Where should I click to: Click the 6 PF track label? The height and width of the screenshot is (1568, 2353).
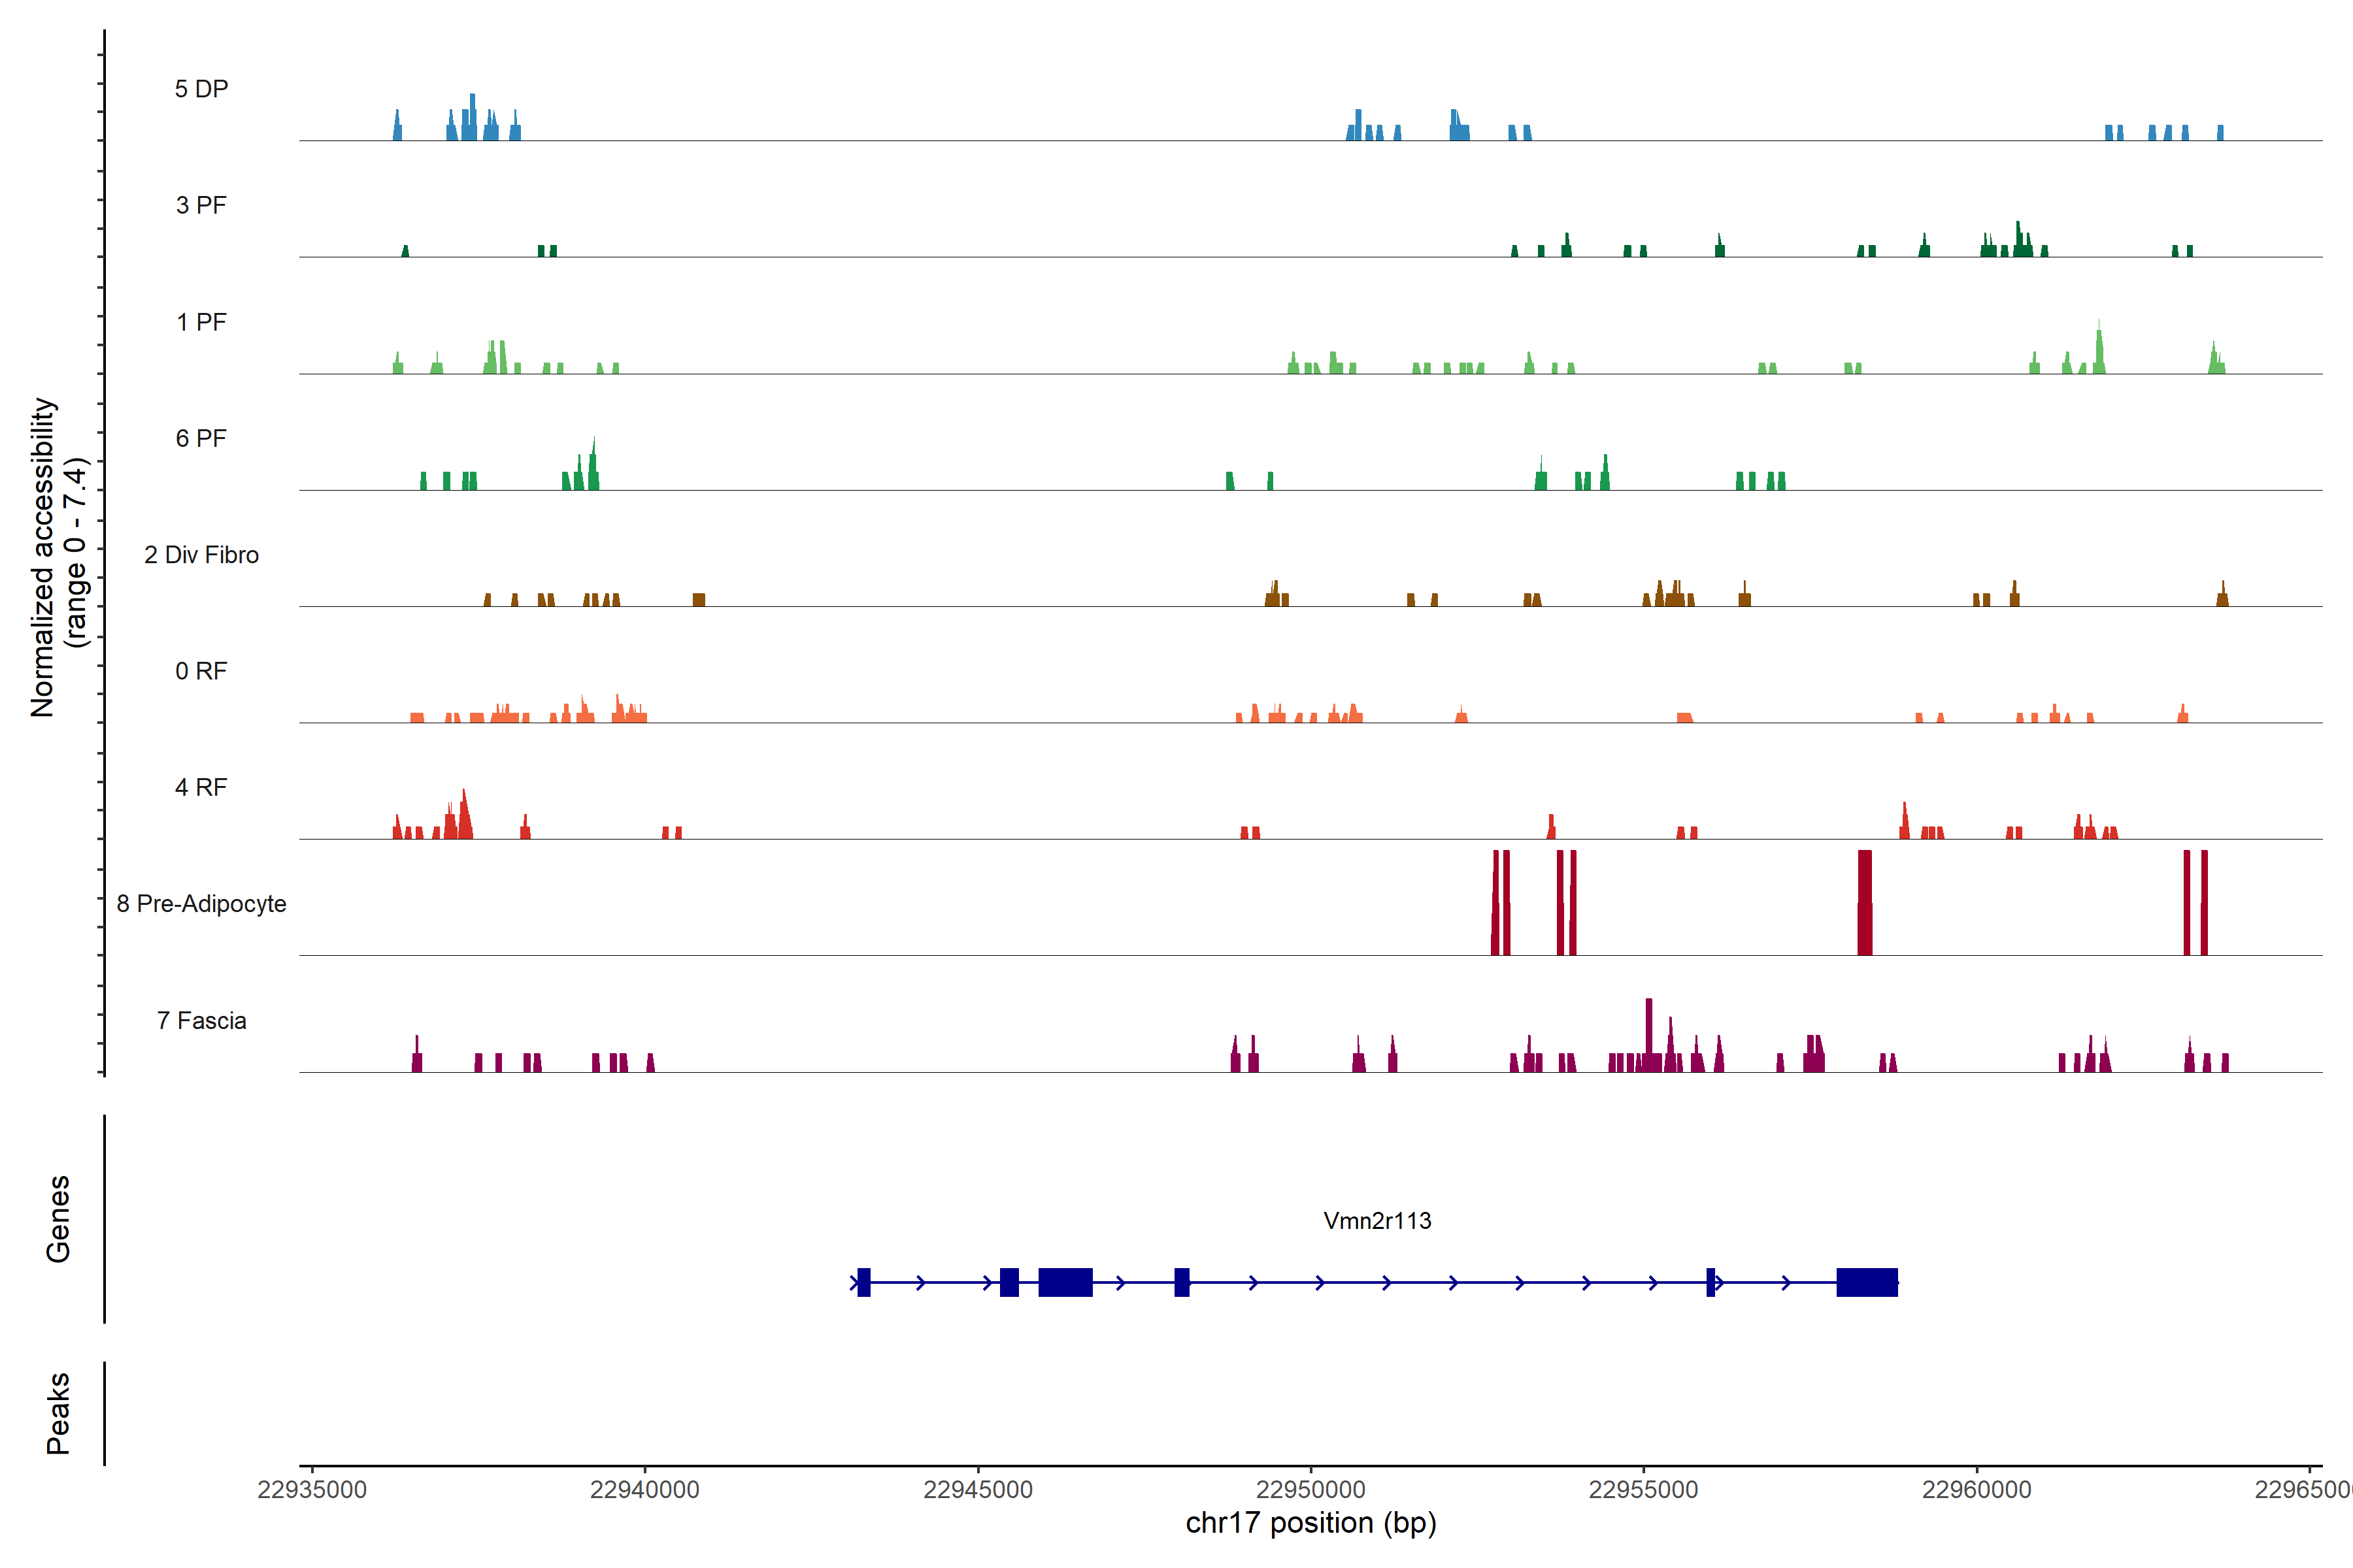(201, 438)
